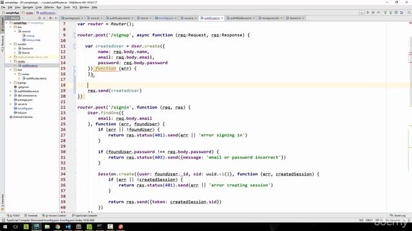Expand the node_modules folder
This screenshot has height=231, width=412.
(11, 57)
